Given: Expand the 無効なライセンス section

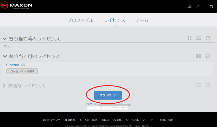Looking at the screenshot, I should [x=4, y=86].
